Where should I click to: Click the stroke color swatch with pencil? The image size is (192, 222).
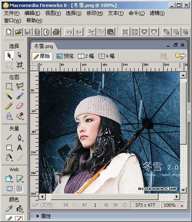(9, 219)
